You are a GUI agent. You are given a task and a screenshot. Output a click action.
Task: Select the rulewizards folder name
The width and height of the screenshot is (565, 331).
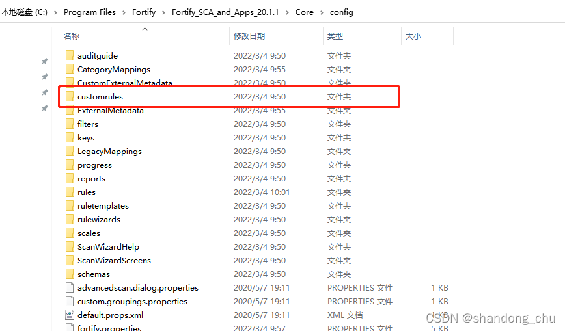pyautogui.click(x=99, y=220)
